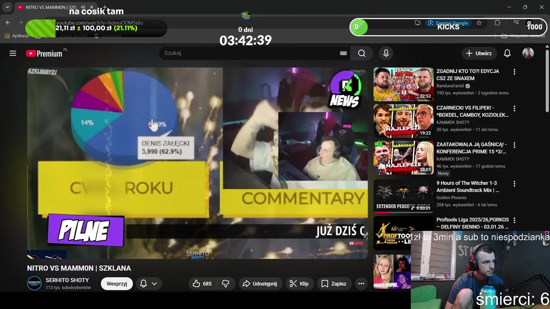Open the YouTube hamburger guide menu
Viewport: 550px width, 309px height.
pyautogui.click(x=13, y=53)
